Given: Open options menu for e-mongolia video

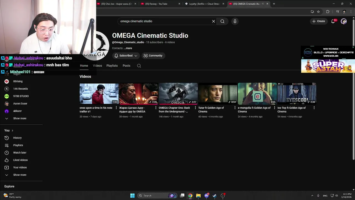Looking at the screenshot, I should click(274, 108).
